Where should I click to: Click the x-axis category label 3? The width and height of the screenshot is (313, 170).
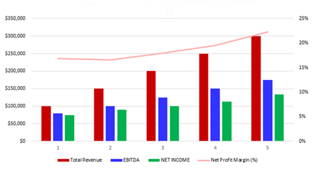coord(163,148)
